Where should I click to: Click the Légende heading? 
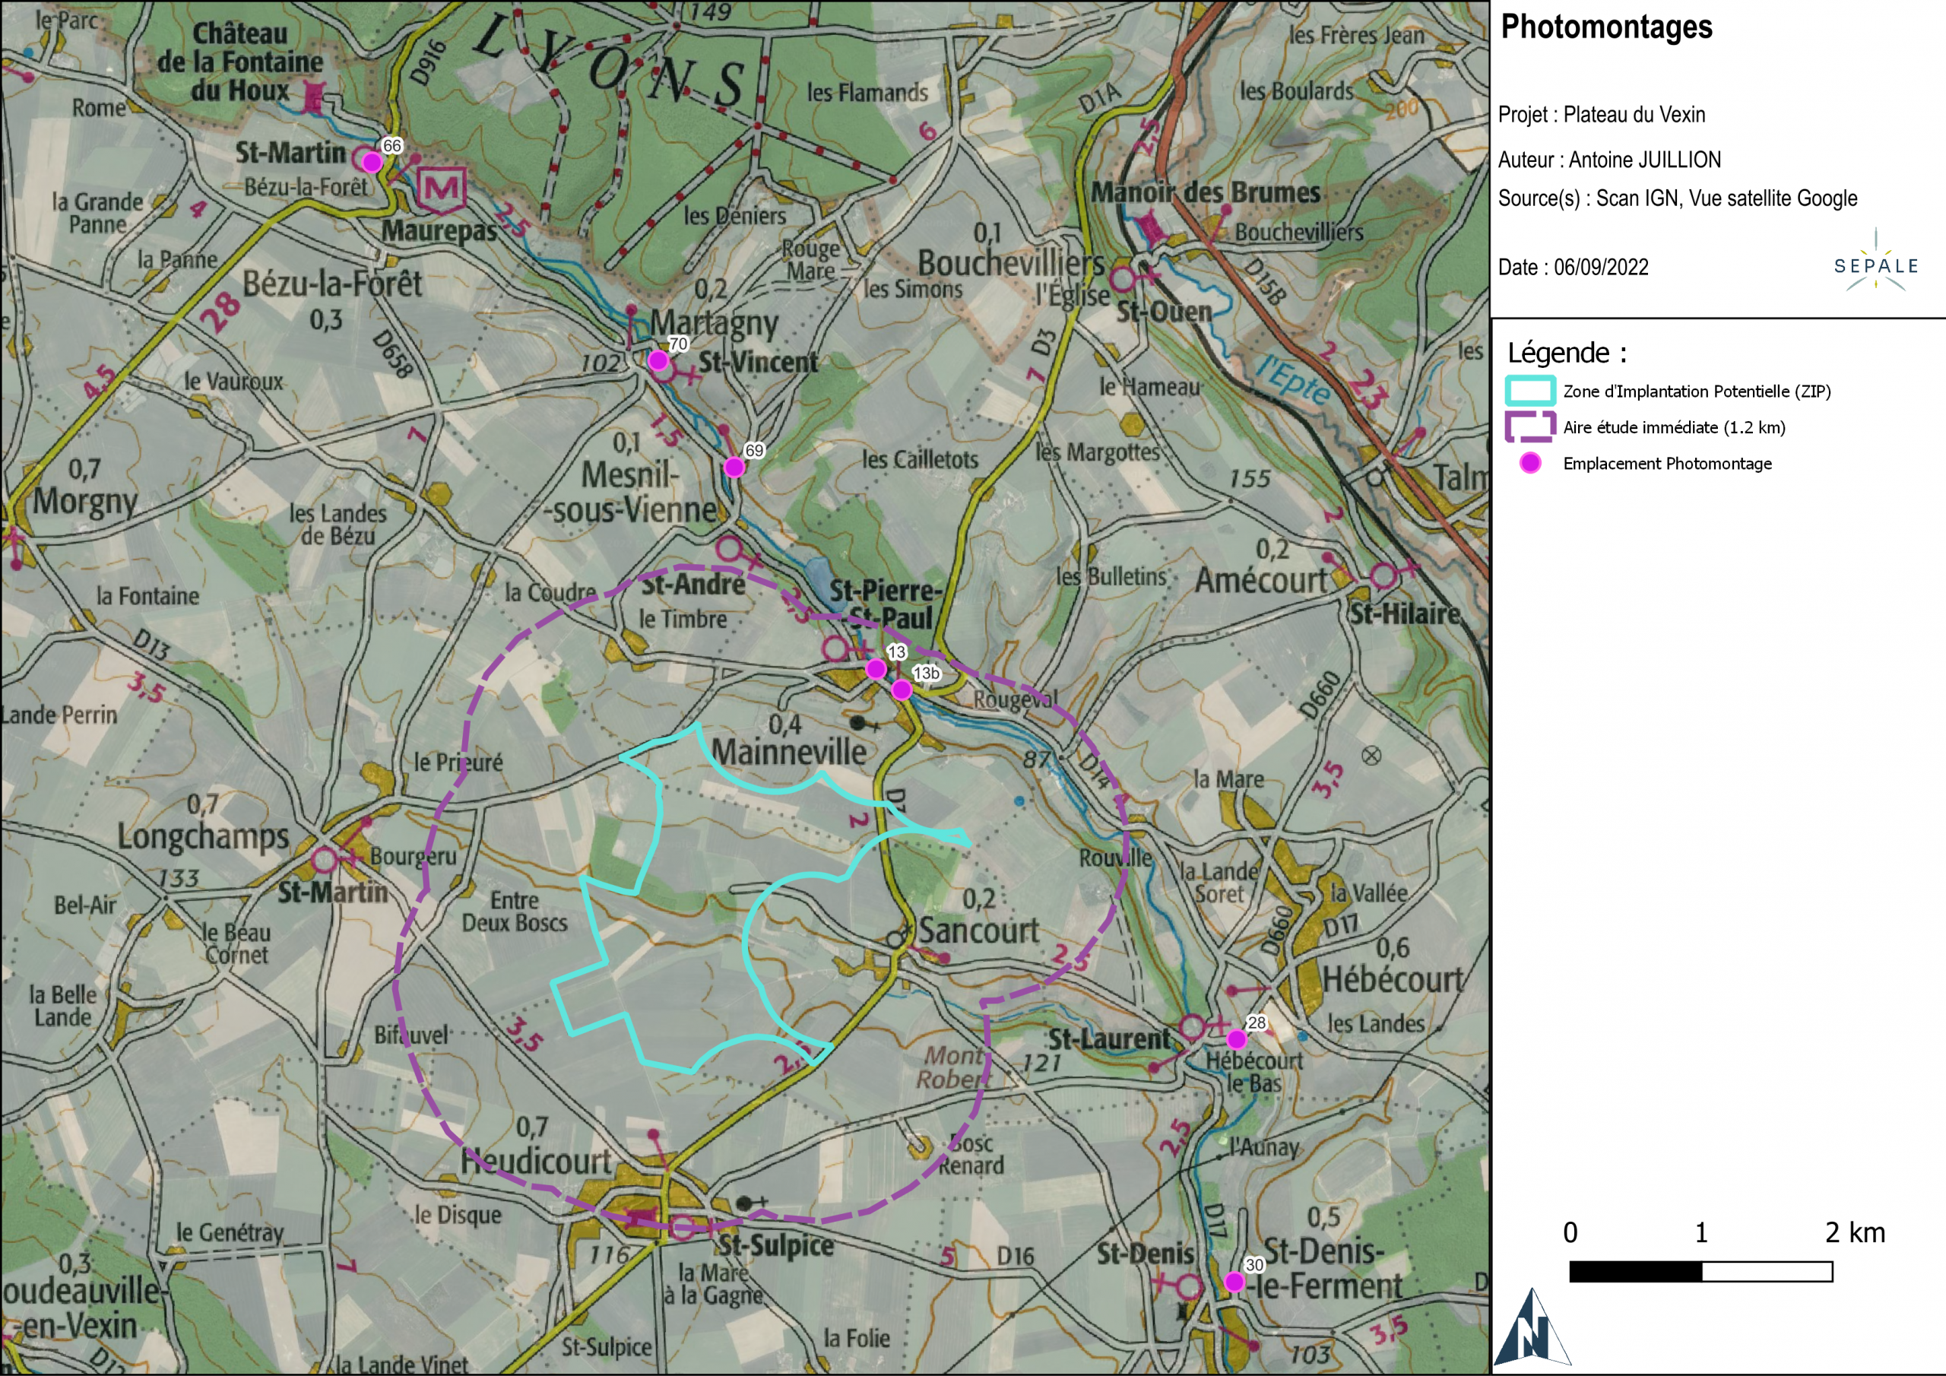(1566, 352)
